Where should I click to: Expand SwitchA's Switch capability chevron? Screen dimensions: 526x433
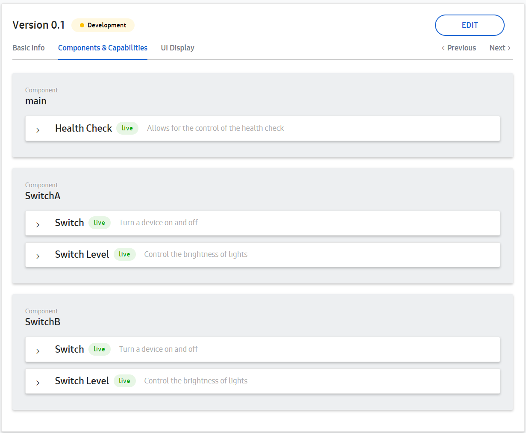click(x=38, y=224)
